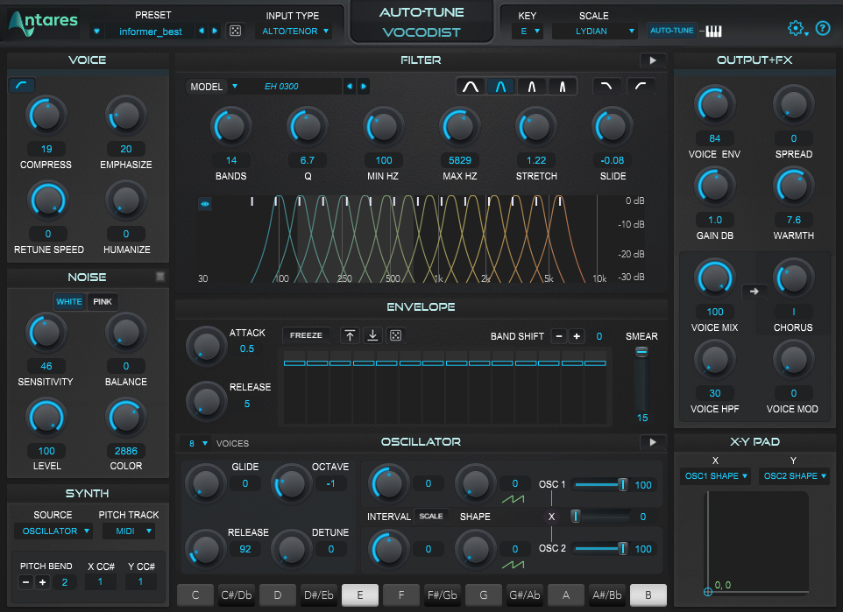Screen dimensions: 843x612
Task: Toggle the Auto-Tune button
Action: pyautogui.click(x=672, y=31)
